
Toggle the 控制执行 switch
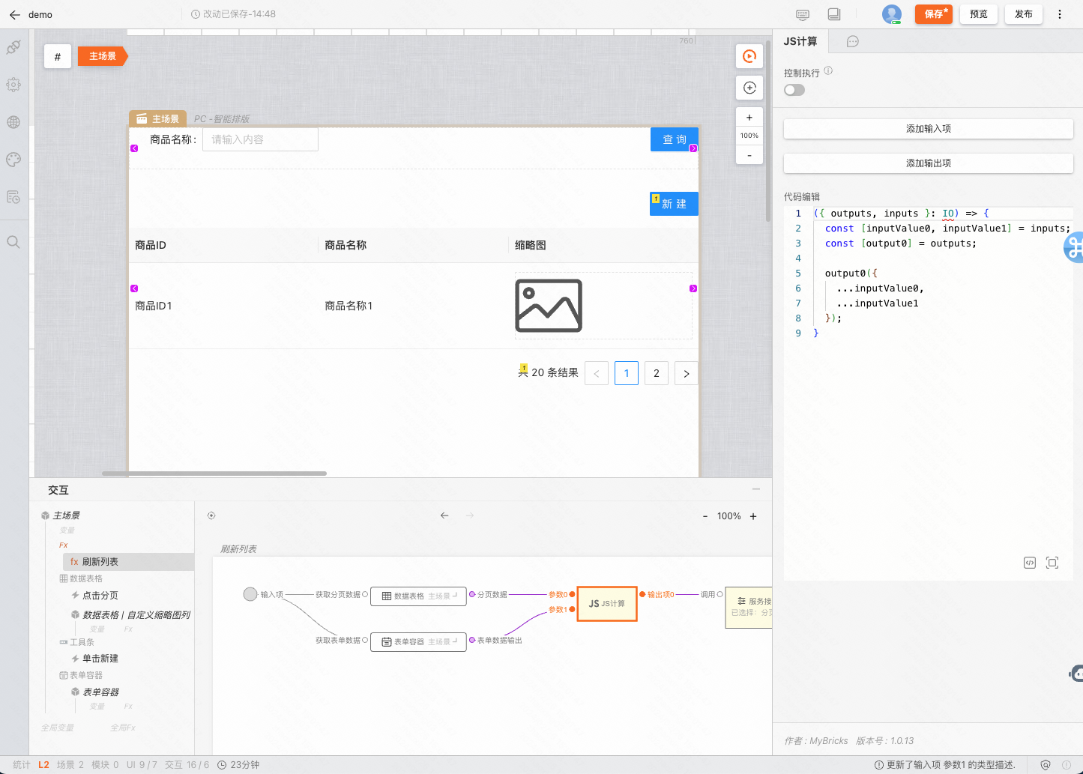(794, 90)
